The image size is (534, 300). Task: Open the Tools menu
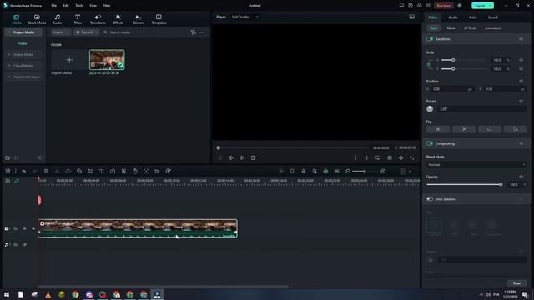point(79,6)
